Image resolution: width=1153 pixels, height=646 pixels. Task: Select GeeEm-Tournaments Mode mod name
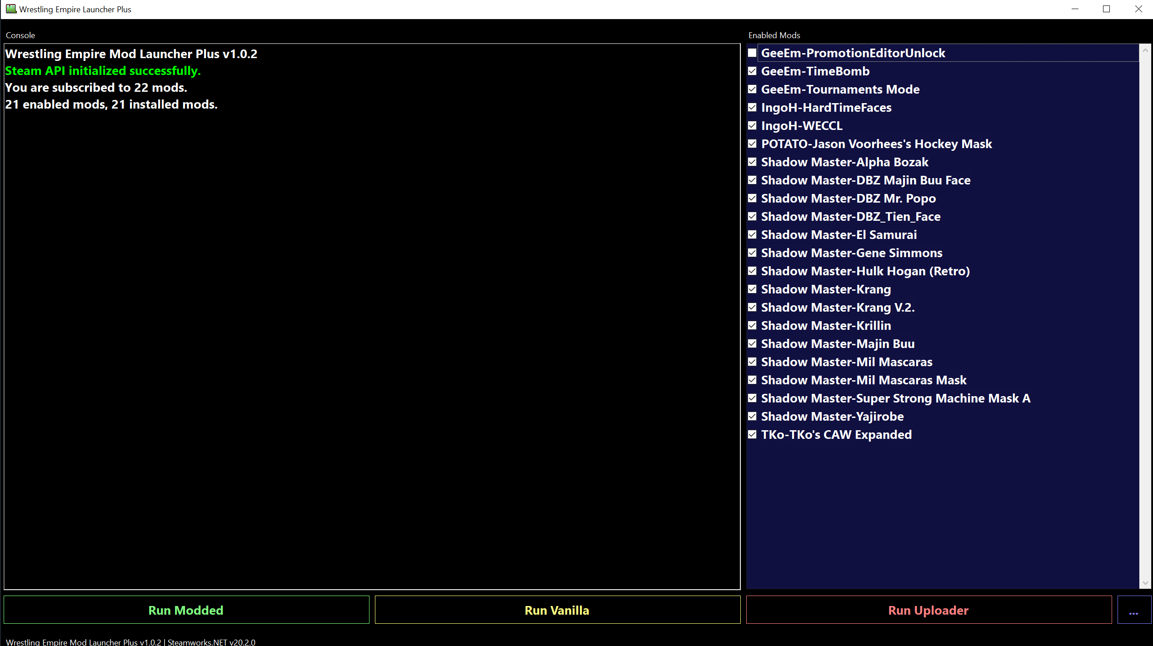(x=840, y=89)
